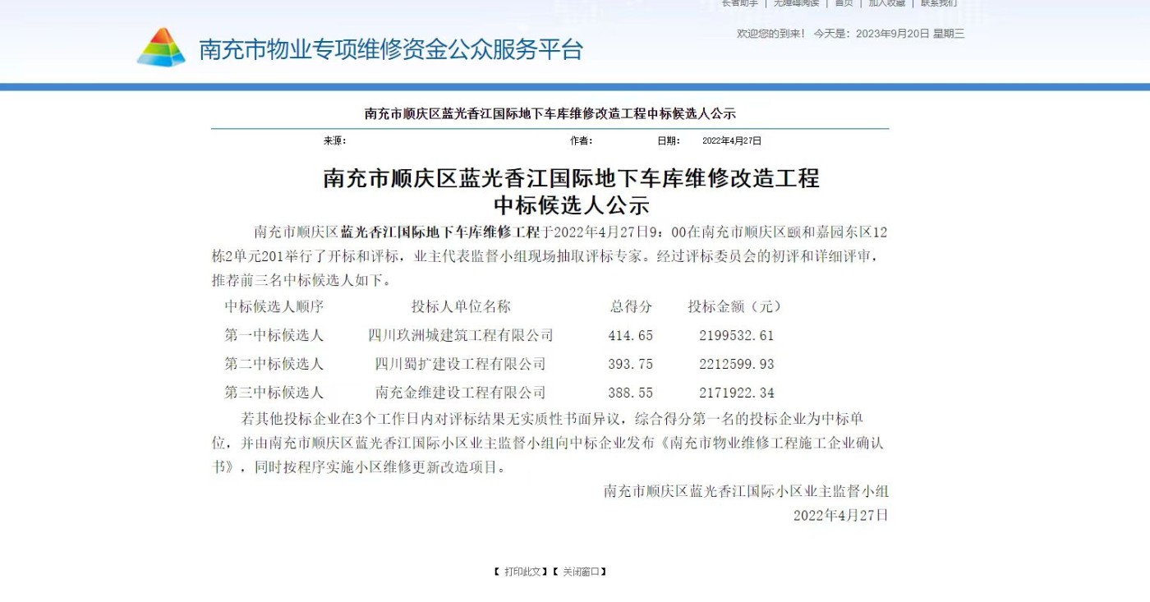Click company 四川玖洲城建筑工程有限公司
This screenshot has height=602, width=1150.
point(461,335)
